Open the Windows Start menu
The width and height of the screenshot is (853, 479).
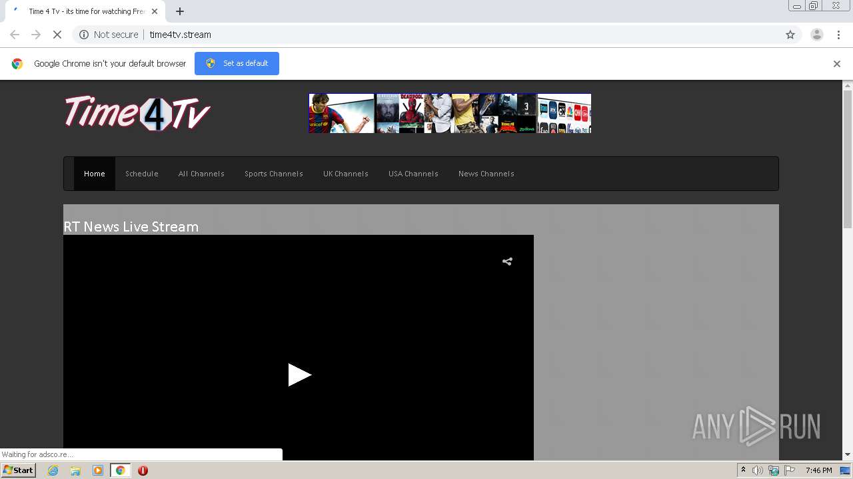tap(18, 470)
